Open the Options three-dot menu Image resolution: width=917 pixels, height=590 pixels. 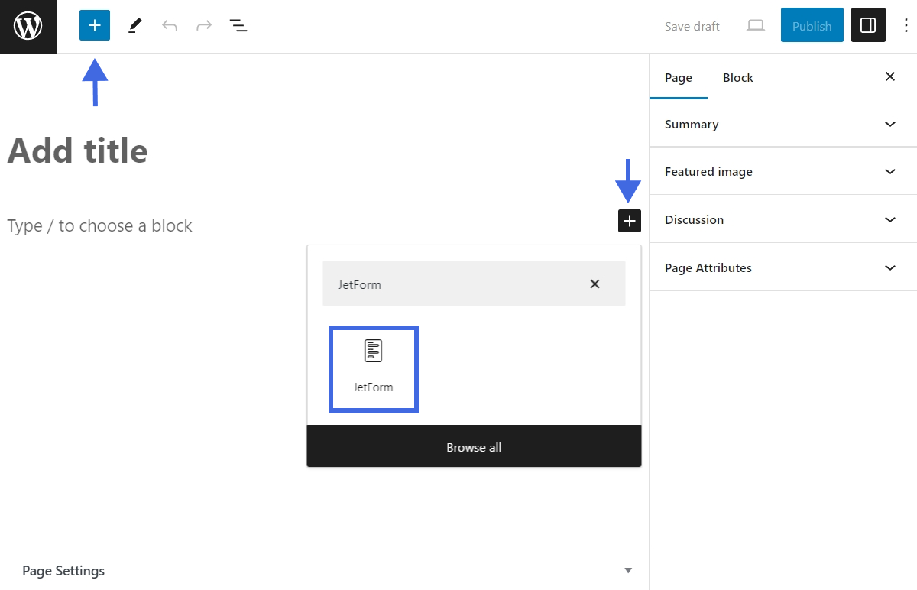pos(906,25)
